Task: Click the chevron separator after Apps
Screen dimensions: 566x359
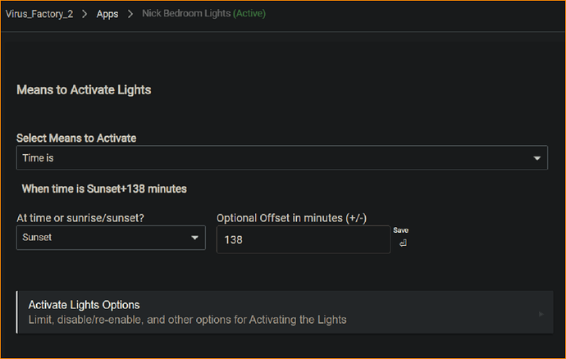Action: 130,15
